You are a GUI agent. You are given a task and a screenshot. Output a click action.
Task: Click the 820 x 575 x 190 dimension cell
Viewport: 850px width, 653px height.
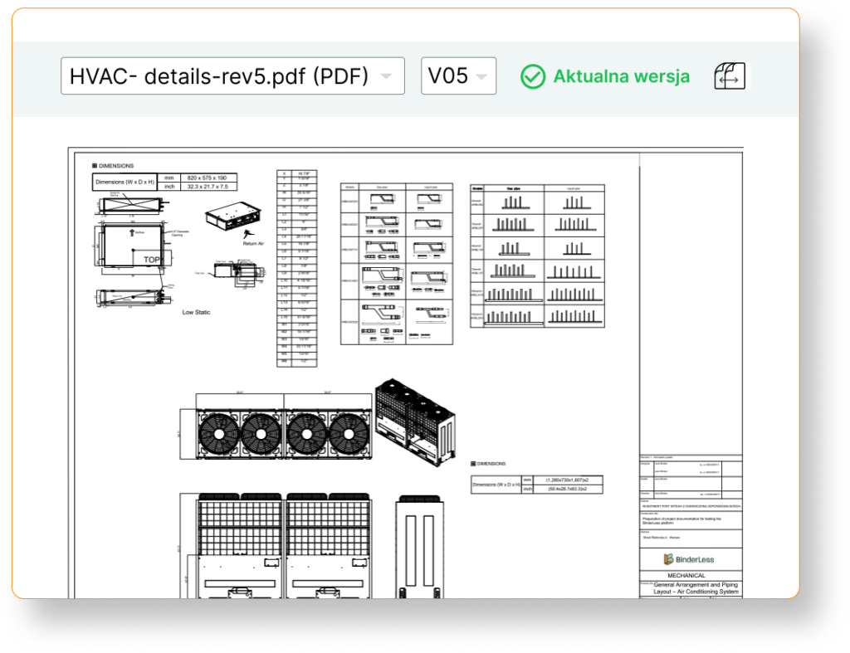click(208, 178)
